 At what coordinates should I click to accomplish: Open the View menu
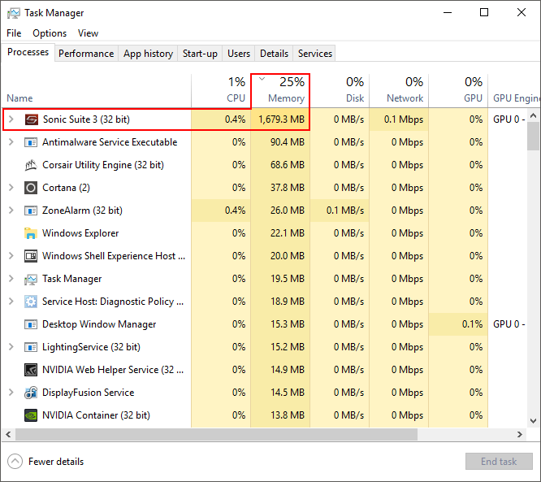click(x=88, y=33)
